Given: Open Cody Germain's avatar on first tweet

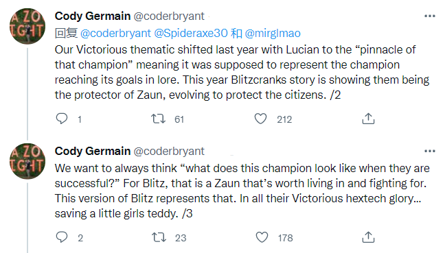Looking at the screenshot, I should (27, 26).
